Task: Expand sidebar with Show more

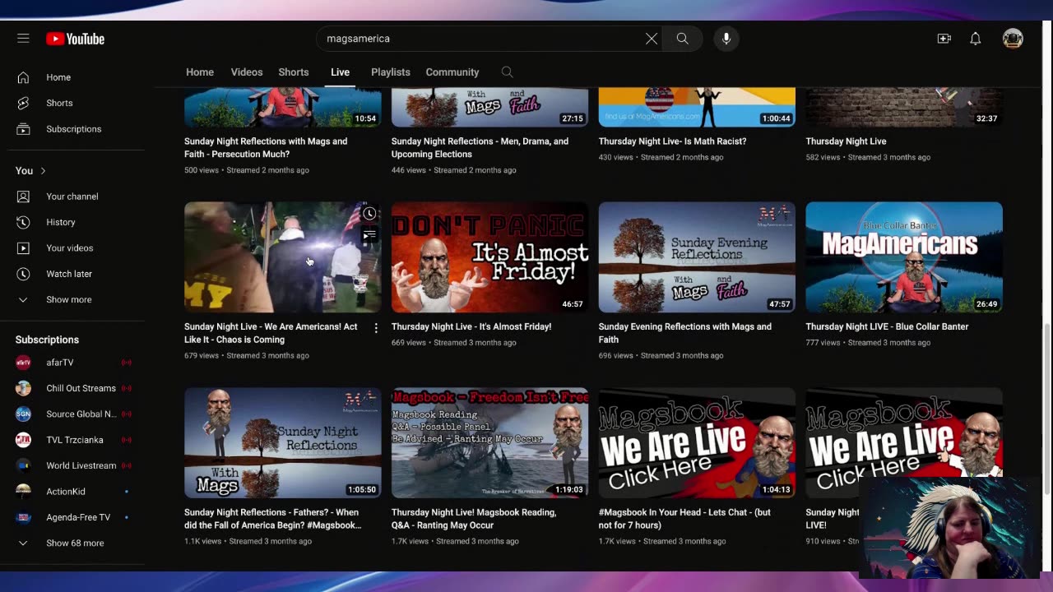Action: (69, 299)
